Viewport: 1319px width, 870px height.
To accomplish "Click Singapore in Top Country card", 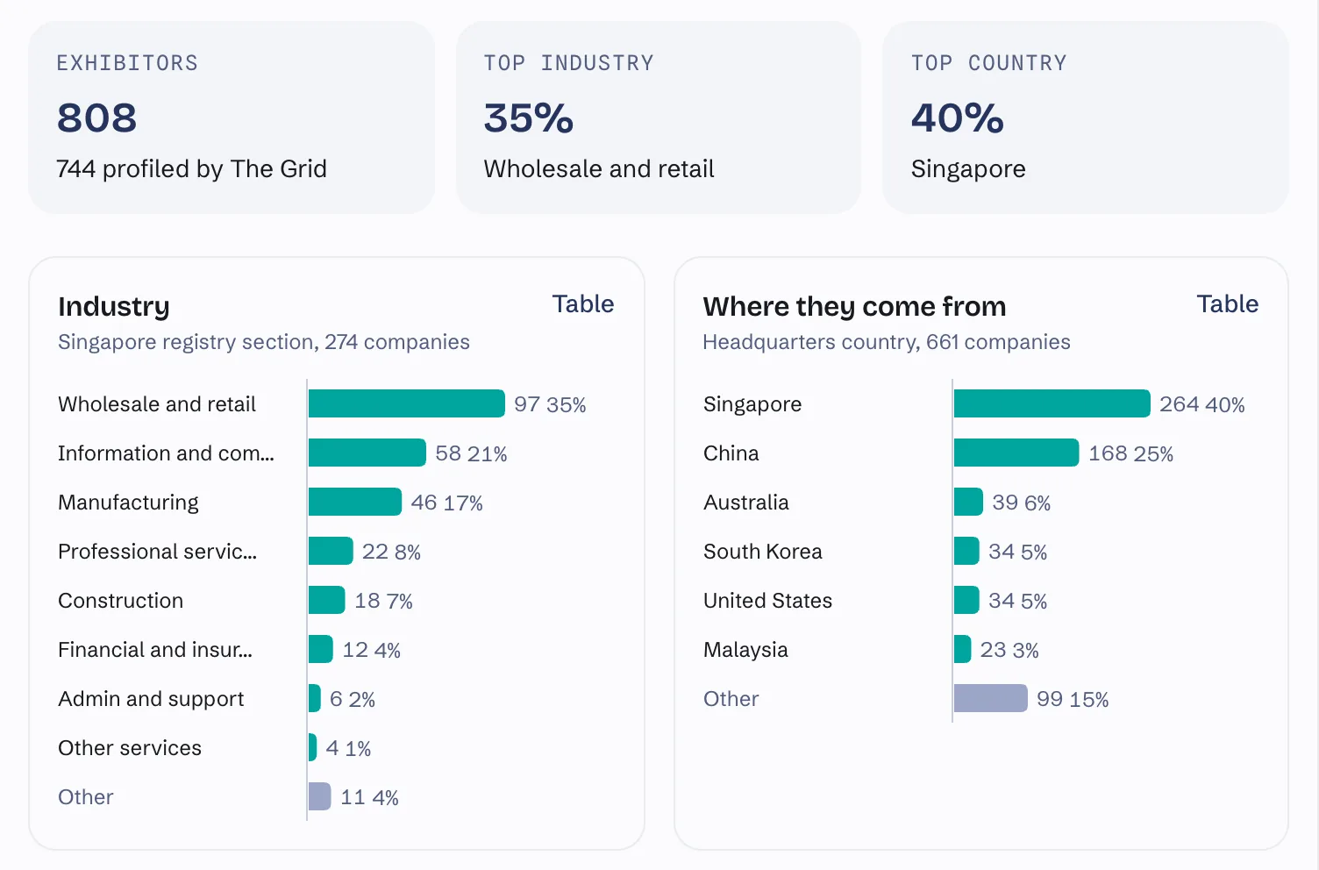I will 968,168.
